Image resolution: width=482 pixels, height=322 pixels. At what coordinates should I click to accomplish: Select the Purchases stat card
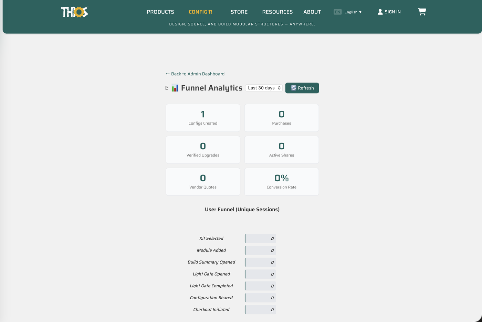tap(282, 118)
